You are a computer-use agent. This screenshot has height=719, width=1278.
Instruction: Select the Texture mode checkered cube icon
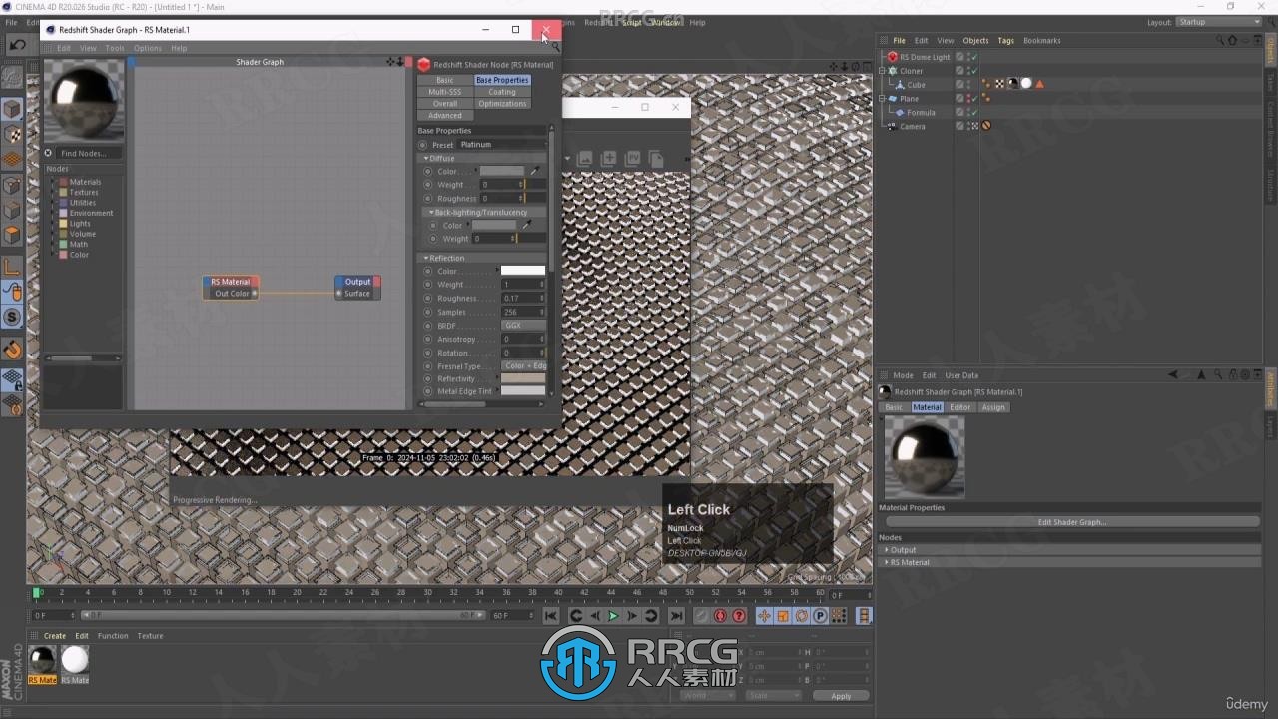click(12, 134)
